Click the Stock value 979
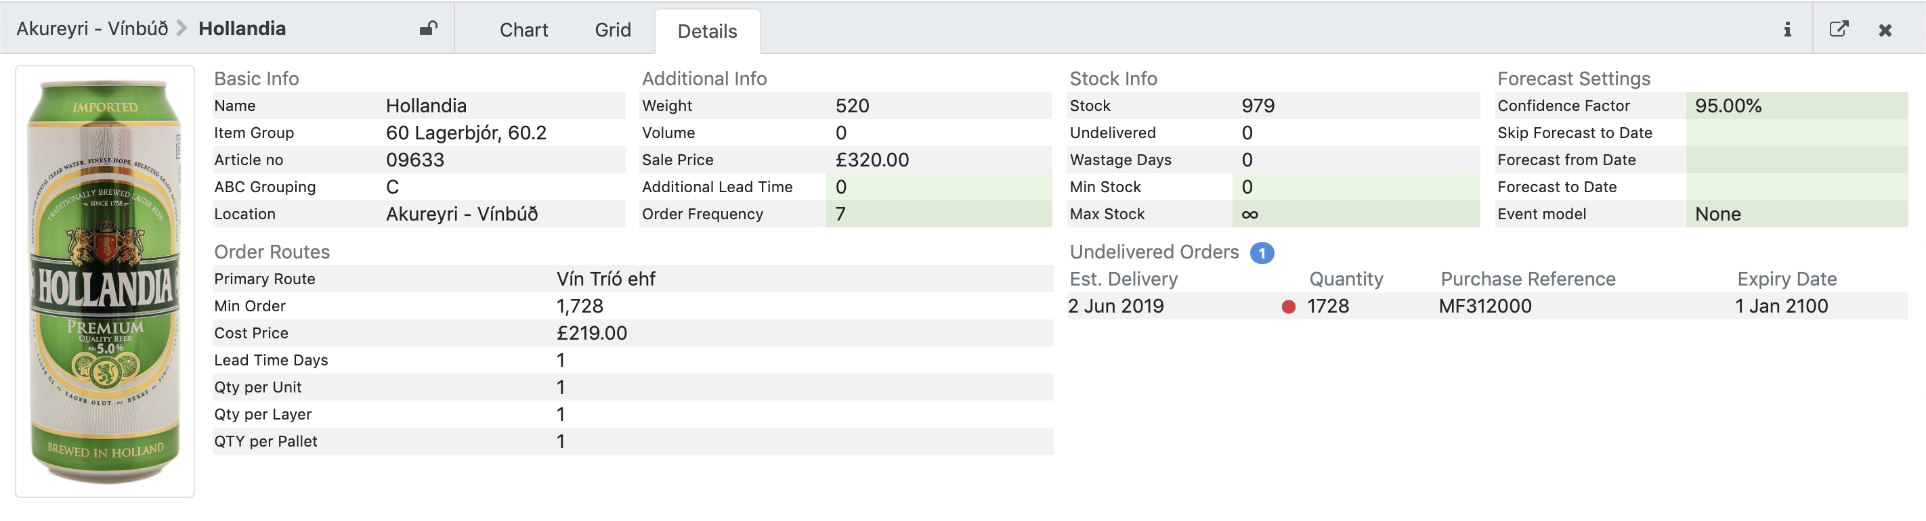Viewport: 1926px width, 521px height. coord(1258,106)
